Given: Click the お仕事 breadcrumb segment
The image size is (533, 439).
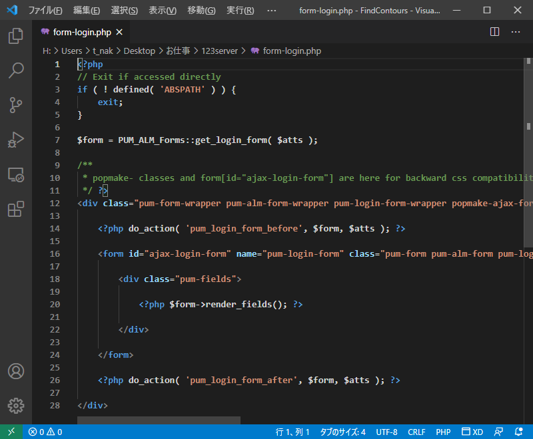Looking at the screenshot, I should tap(178, 51).
